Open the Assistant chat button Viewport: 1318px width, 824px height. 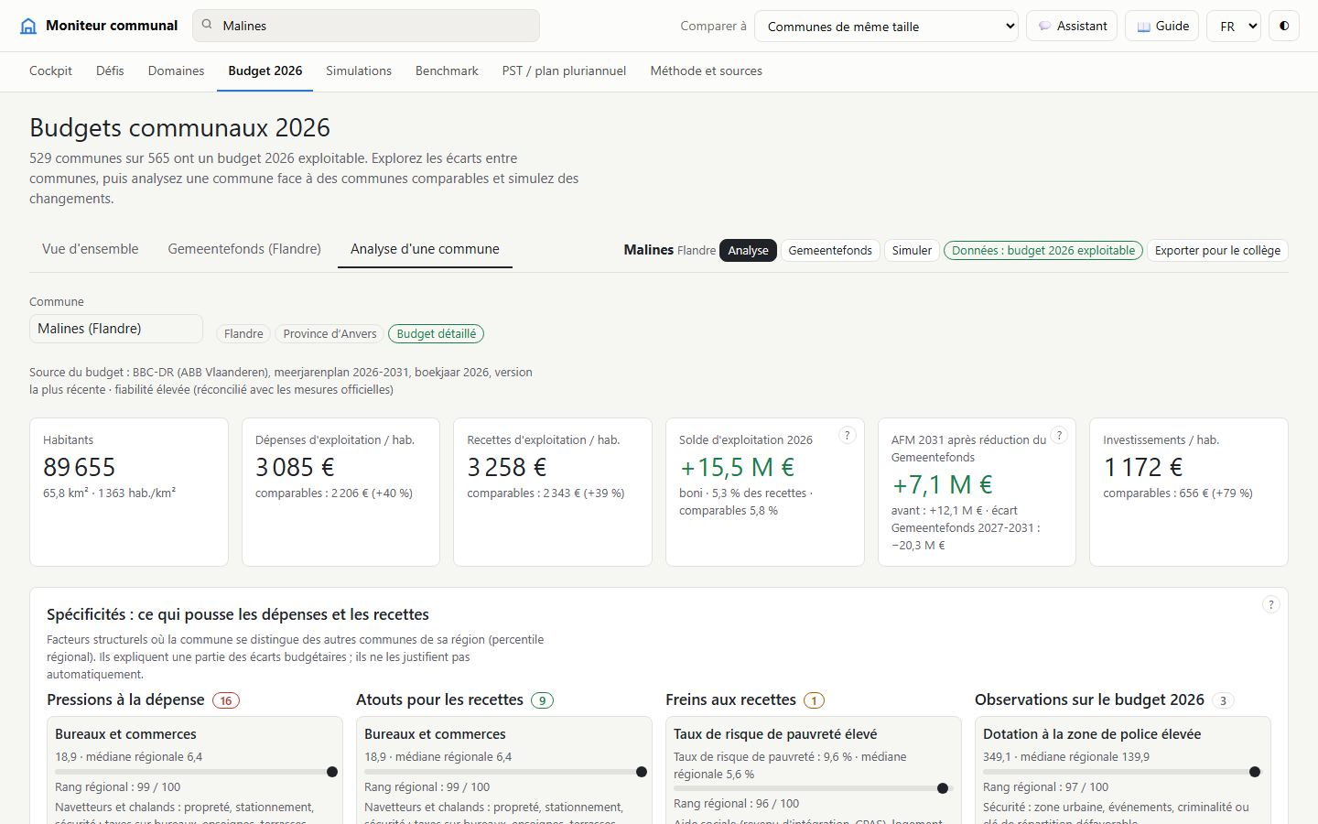[x=1072, y=26]
